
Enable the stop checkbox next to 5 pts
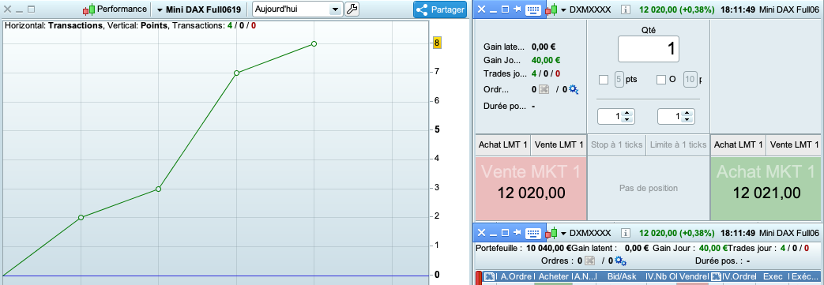[x=604, y=80]
